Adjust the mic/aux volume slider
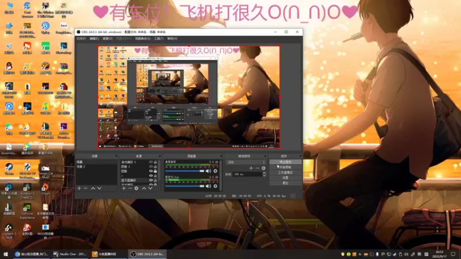This screenshot has width=461, height=259. 184,186
